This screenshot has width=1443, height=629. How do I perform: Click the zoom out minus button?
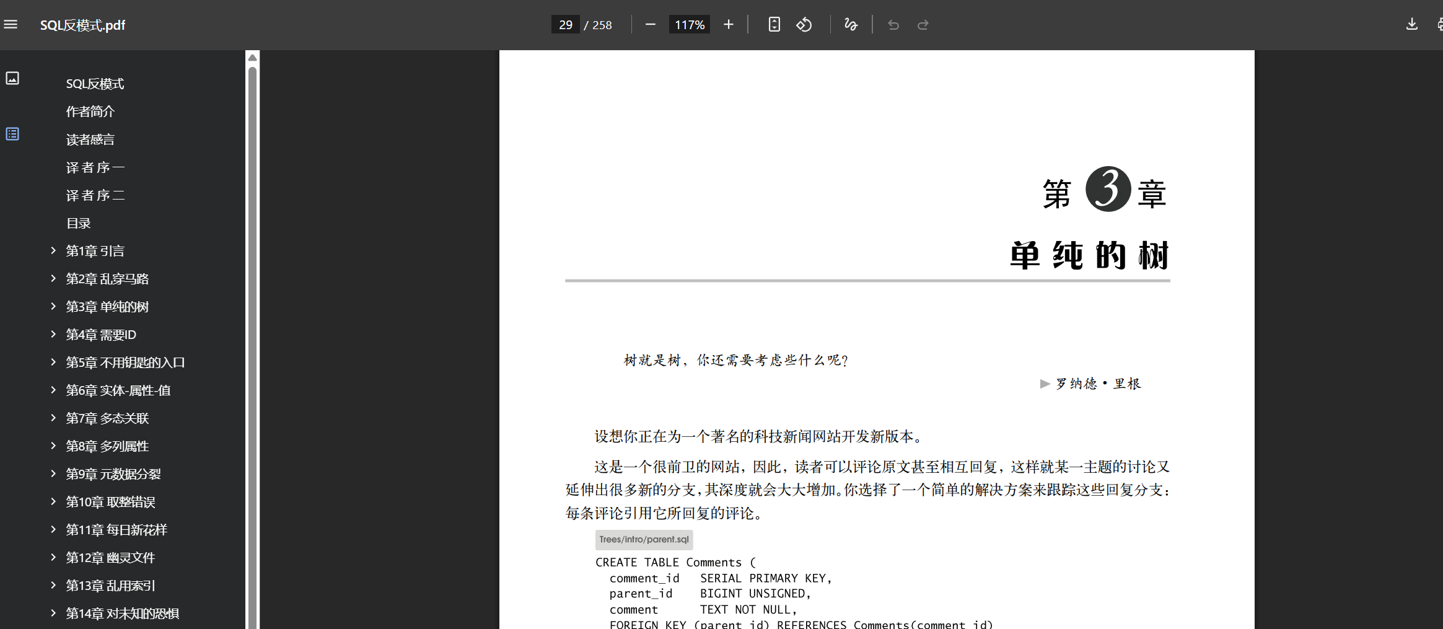point(650,25)
